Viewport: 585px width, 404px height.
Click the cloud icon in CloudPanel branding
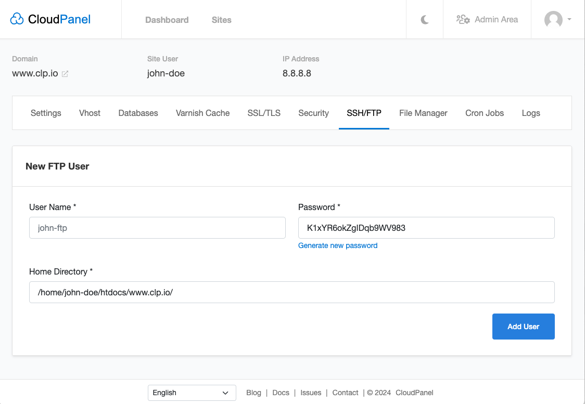tap(17, 18)
